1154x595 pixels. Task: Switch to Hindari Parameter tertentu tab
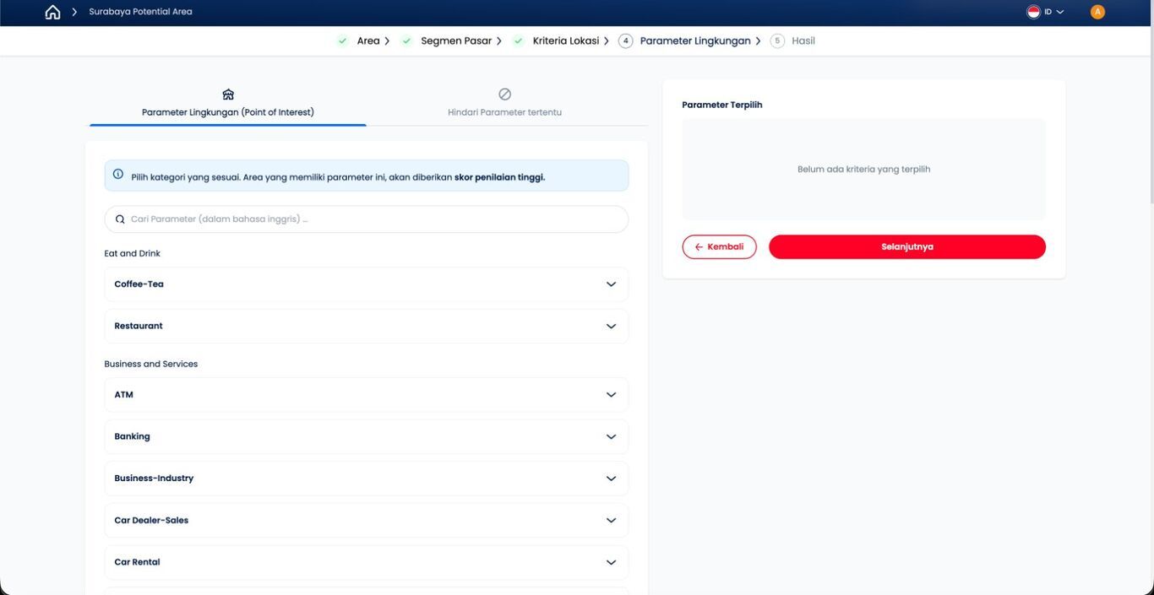(505, 103)
